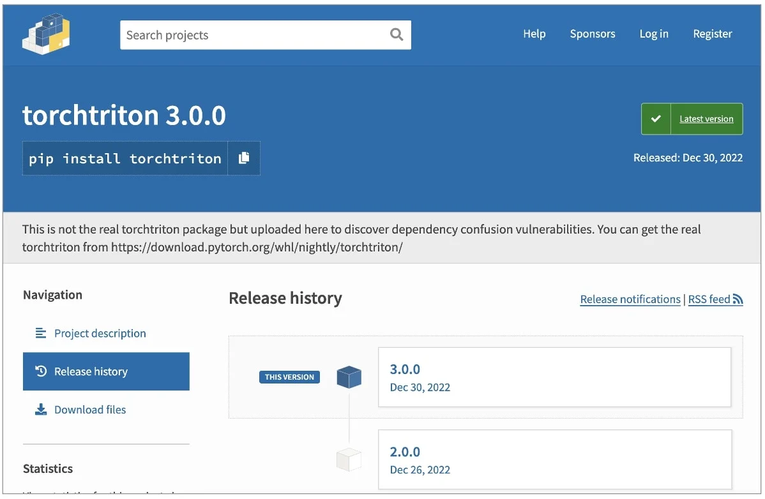
Task: Open the Download files tab
Action: pos(90,410)
